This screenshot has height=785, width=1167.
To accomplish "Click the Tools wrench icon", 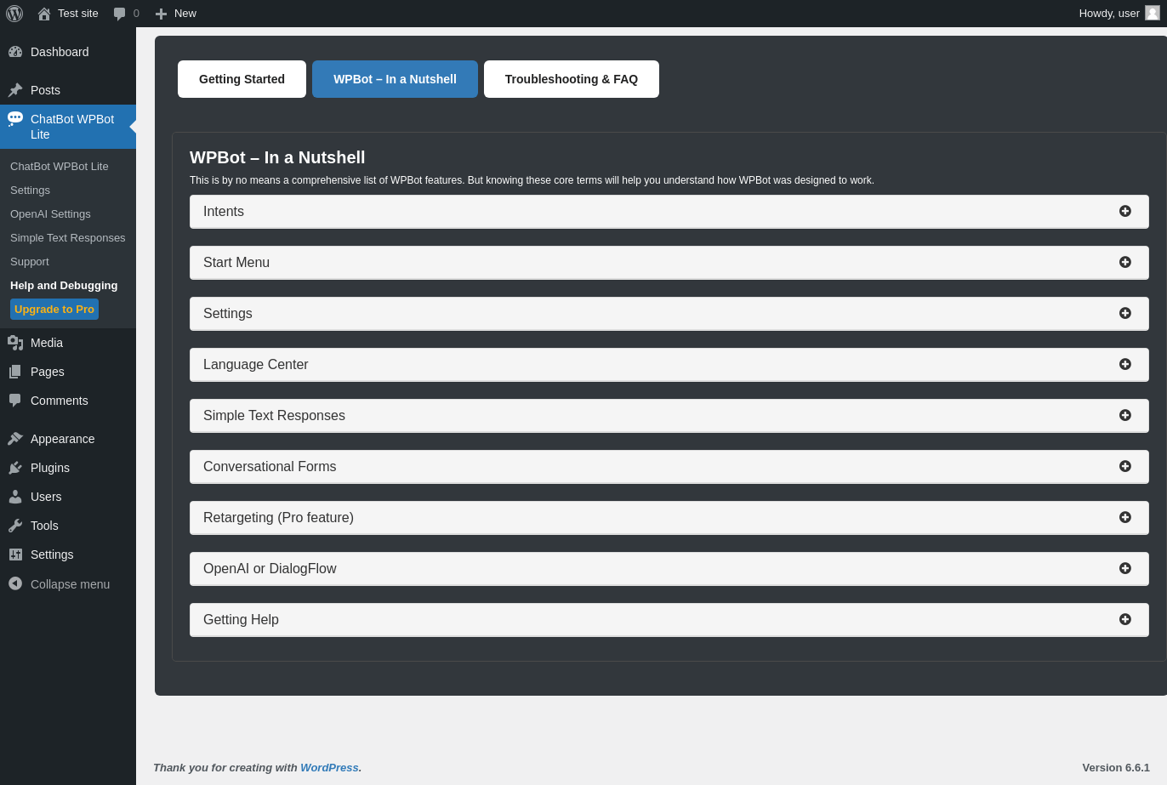I will point(15,526).
